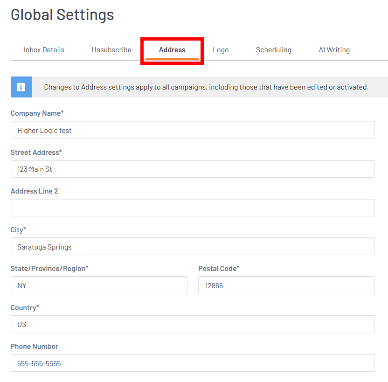Click the State/Province/Region field

click(x=99, y=285)
